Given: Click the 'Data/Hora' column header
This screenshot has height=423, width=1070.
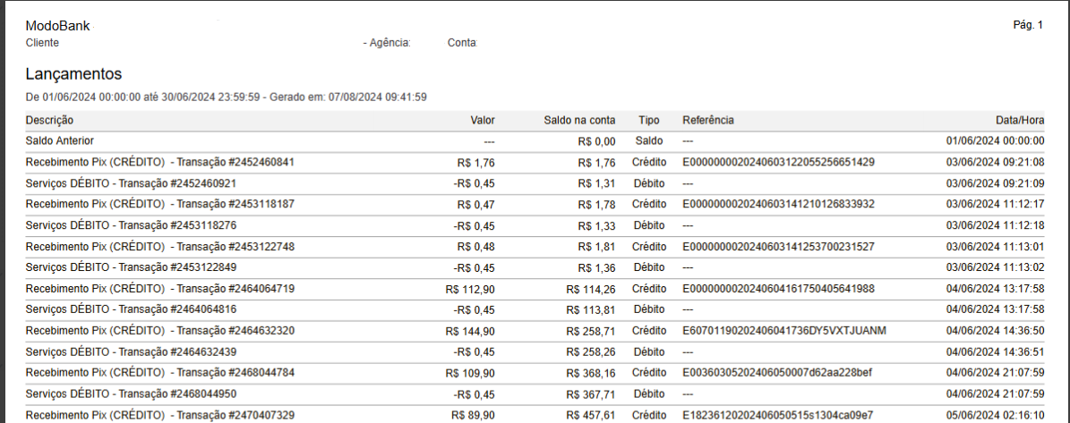Looking at the screenshot, I should pyautogui.click(x=1020, y=120).
